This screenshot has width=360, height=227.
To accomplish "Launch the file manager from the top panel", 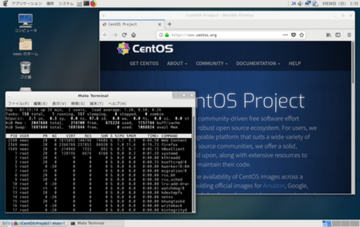I will click(x=79, y=4).
